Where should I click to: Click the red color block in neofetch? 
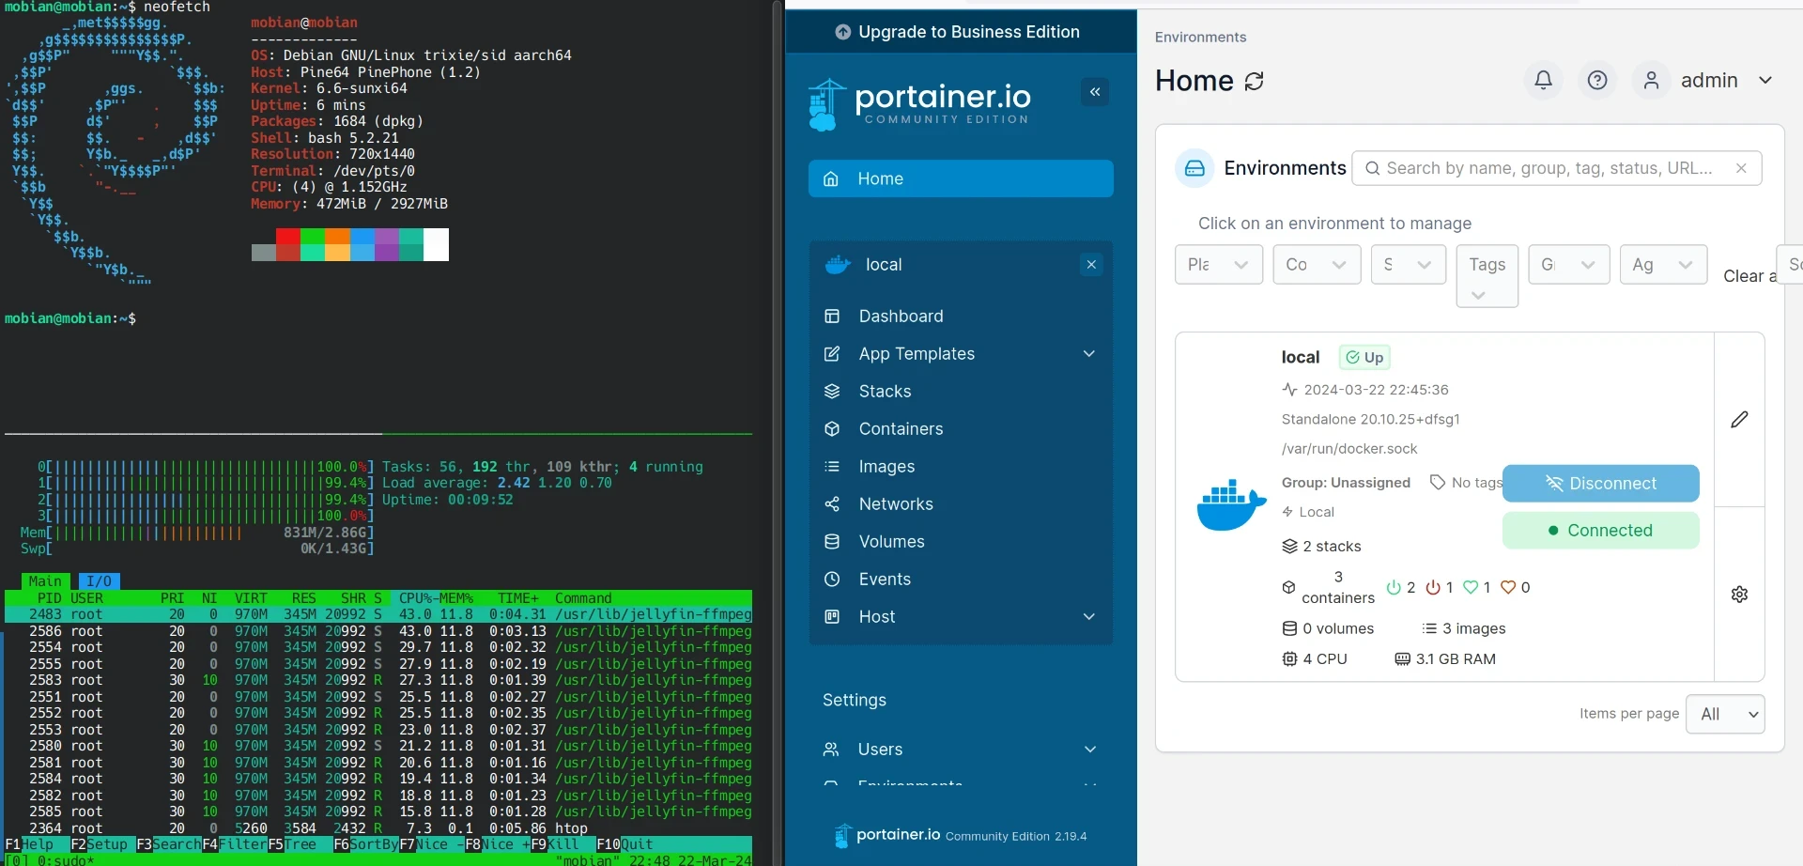[288, 245]
